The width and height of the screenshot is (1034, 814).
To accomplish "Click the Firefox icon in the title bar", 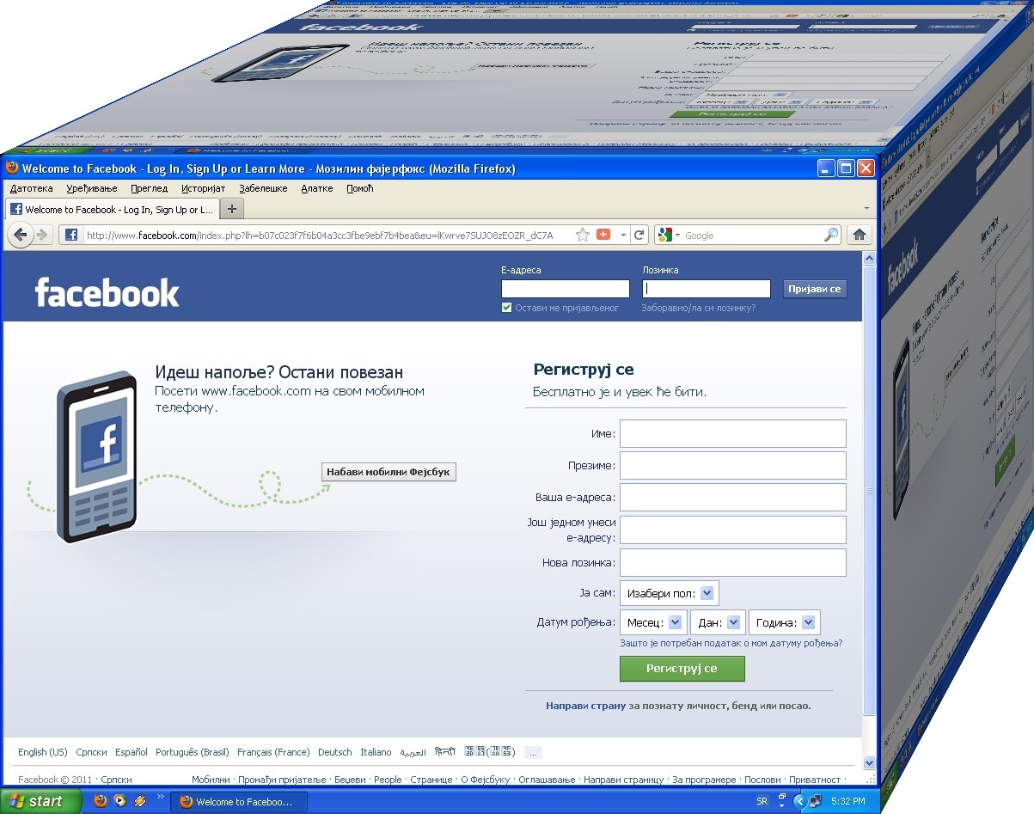I will coord(12,168).
